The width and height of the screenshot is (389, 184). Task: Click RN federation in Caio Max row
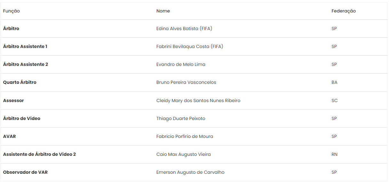[335, 154]
